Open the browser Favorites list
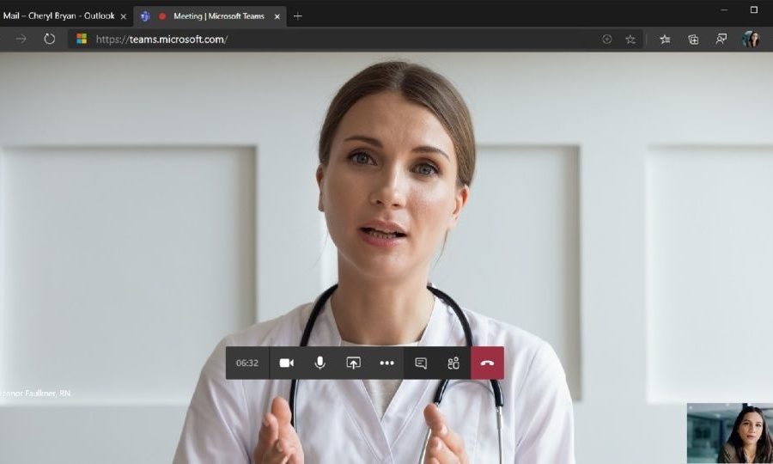773x464 pixels. [664, 39]
